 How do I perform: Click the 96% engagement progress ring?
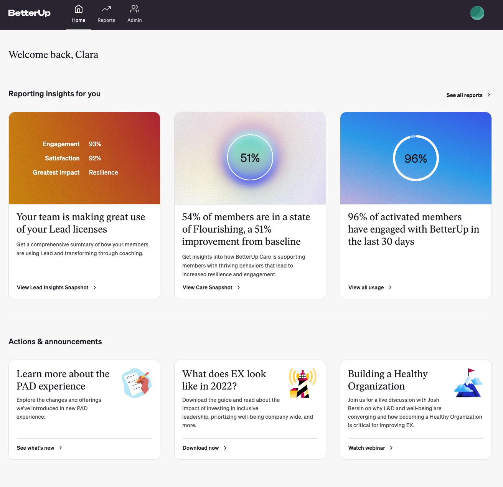click(416, 158)
